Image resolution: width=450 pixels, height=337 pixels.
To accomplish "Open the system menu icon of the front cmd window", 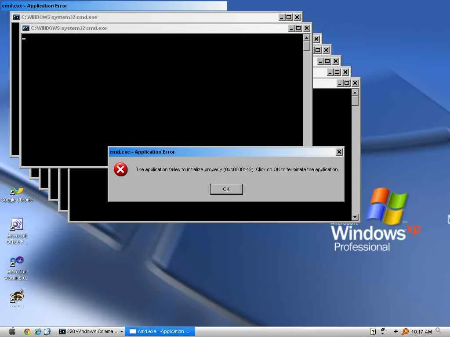I will [x=26, y=28].
